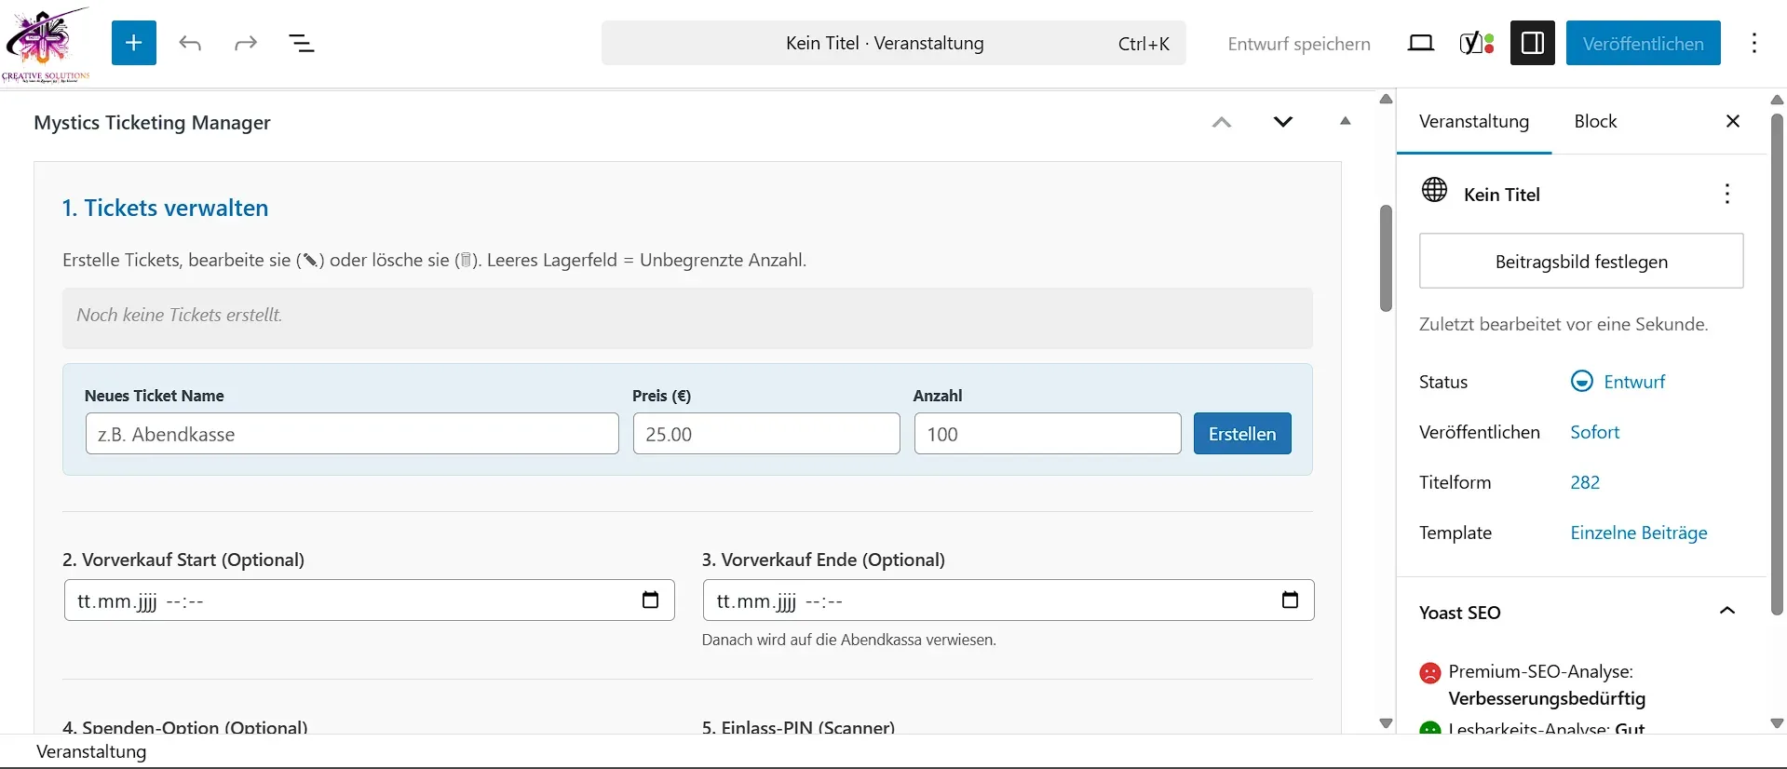Open the editor options three-dot menu

pos(1753,43)
